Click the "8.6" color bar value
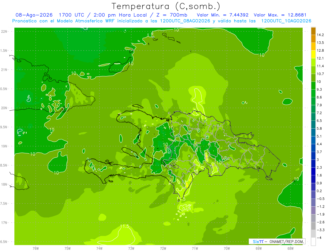The height and width of the screenshot is (252, 326). [319, 97]
